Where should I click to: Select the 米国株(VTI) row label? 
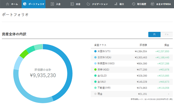coord(104,51)
